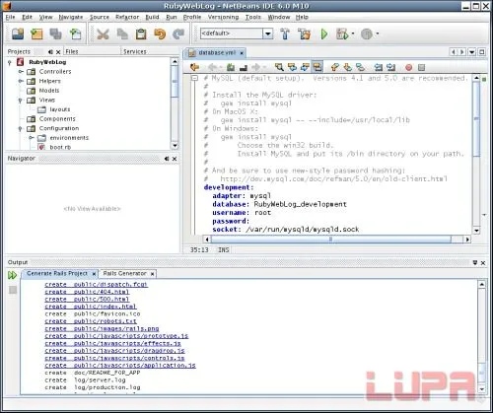The image size is (493, 413).
Task: Open the Debug Main Project dropdown arrow
Action: tap(353, 34)
